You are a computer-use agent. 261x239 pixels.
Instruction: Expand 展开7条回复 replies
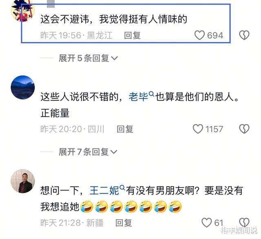point(88,152)
